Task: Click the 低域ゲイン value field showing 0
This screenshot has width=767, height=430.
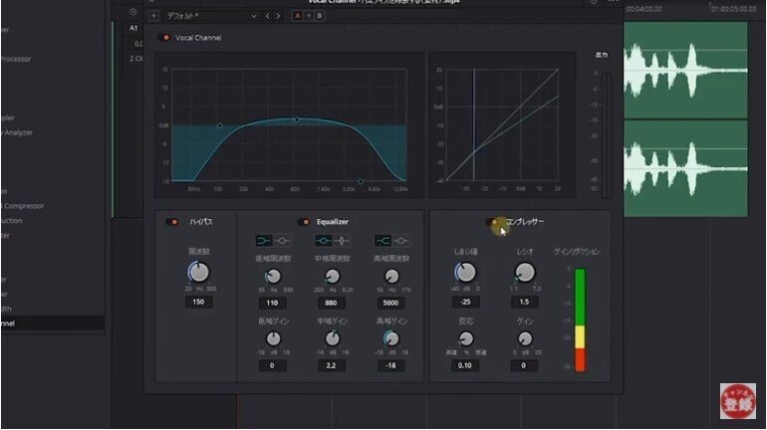Action: click(273, 365)
